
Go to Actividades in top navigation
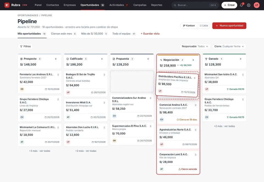pos(119,5)
